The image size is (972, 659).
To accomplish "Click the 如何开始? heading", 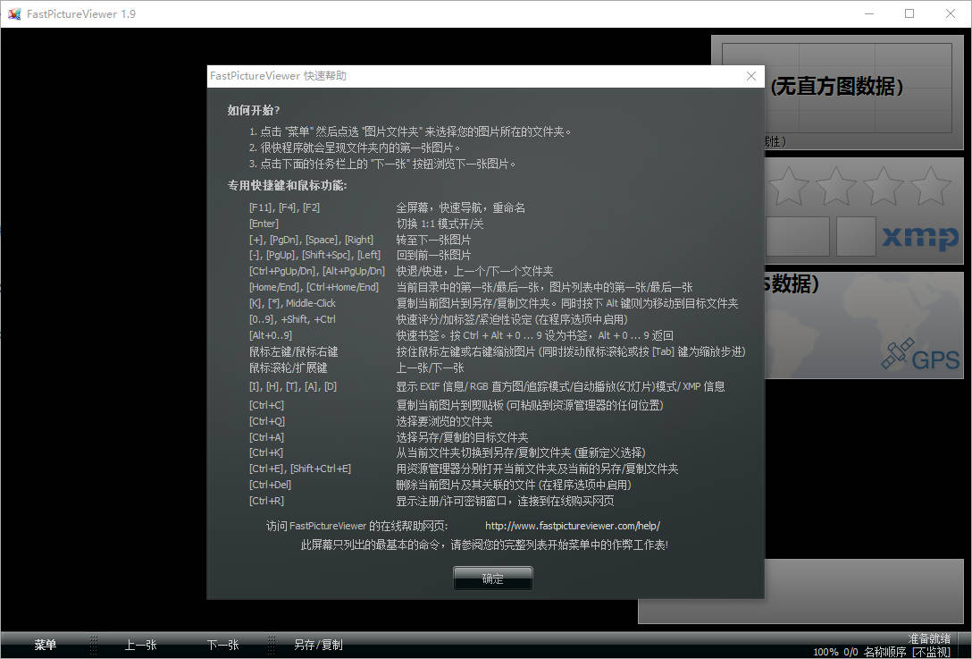I will [x=254, y=111].
